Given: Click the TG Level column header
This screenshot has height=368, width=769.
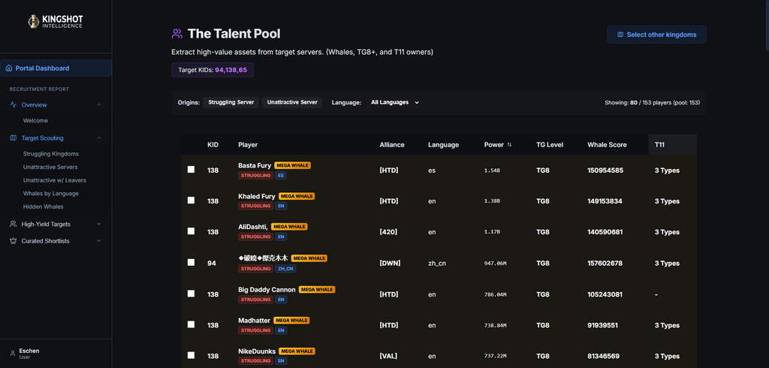Looking at the screenshot, I should [x=550, y=145].
